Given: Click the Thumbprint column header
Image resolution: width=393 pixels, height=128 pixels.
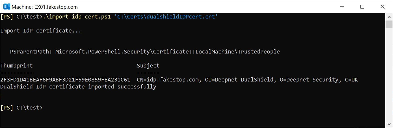Looking at the screenshot, I should tap(17, 66).
